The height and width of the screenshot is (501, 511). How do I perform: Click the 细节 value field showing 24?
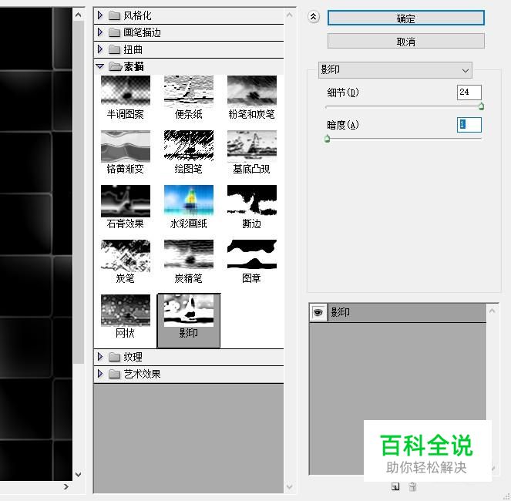[469, 92]
